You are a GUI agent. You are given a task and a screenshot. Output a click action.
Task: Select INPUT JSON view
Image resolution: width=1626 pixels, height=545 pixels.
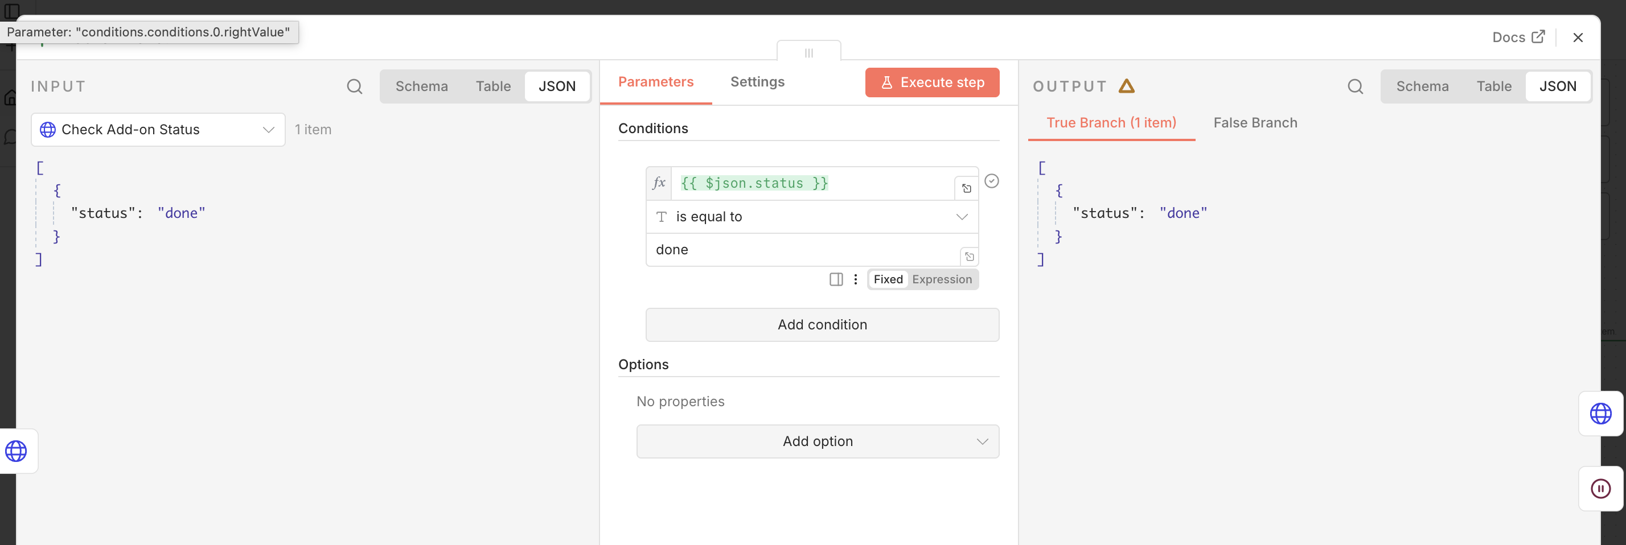pyautogui.click(x=557, y=86)
